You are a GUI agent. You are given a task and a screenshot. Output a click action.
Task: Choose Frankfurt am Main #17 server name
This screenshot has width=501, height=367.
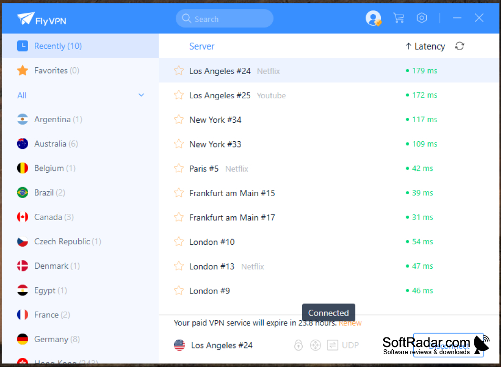(232, 218)
